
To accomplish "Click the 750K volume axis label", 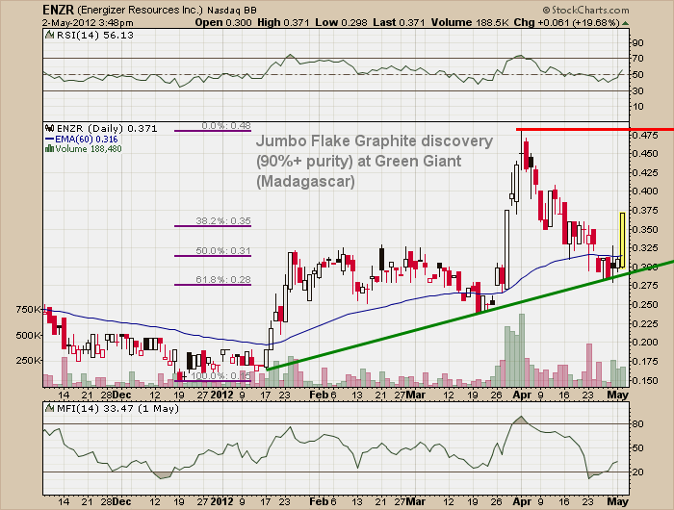I will tap(28, 309).
